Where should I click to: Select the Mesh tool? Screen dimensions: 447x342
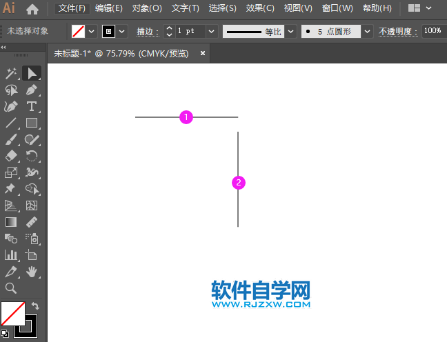pyautogui.click(x=32, y=205)
